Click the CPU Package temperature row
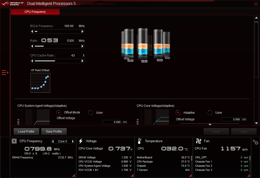 click(163, 162)
